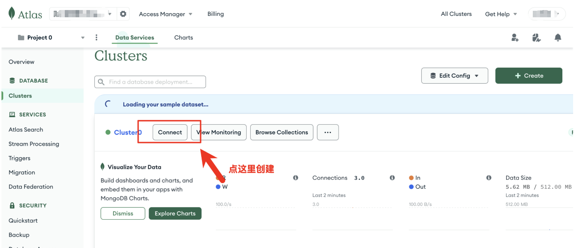Image resolution: width=576 pixels, height=248 pixels.
Task: Open the alerts bell icon
Action: coord(558,37)
